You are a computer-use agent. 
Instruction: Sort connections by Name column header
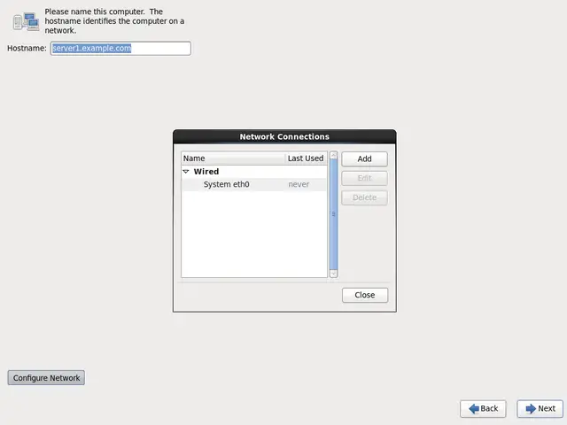tap(233, 158)
